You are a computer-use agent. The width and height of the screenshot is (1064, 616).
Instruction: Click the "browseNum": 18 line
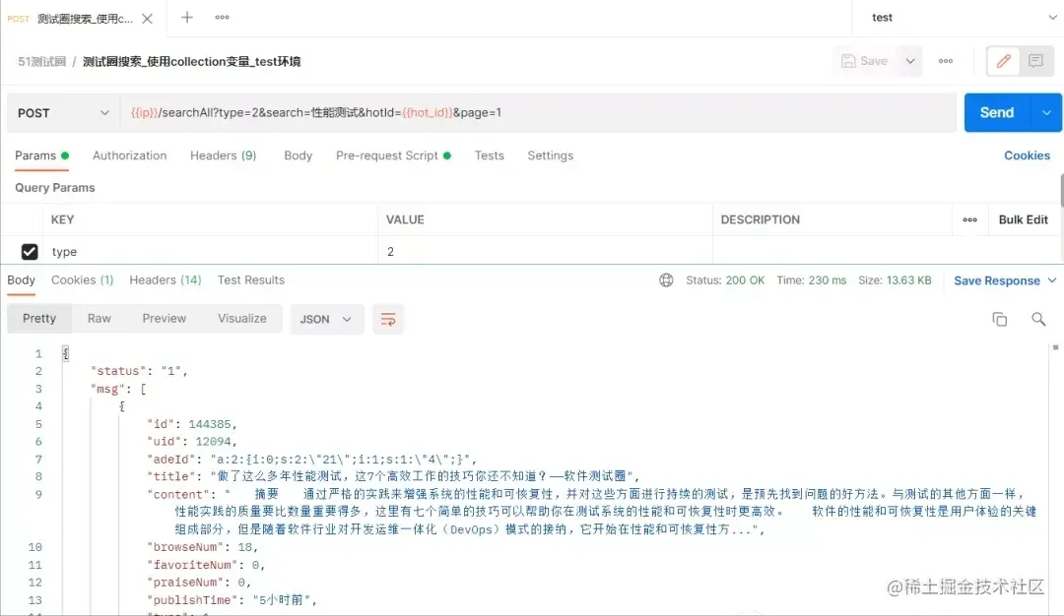203,547
